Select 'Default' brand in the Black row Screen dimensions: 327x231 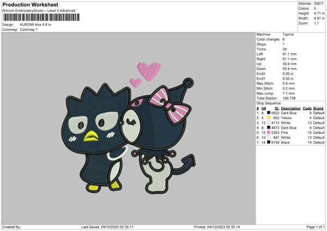click(x=319, y=143)
